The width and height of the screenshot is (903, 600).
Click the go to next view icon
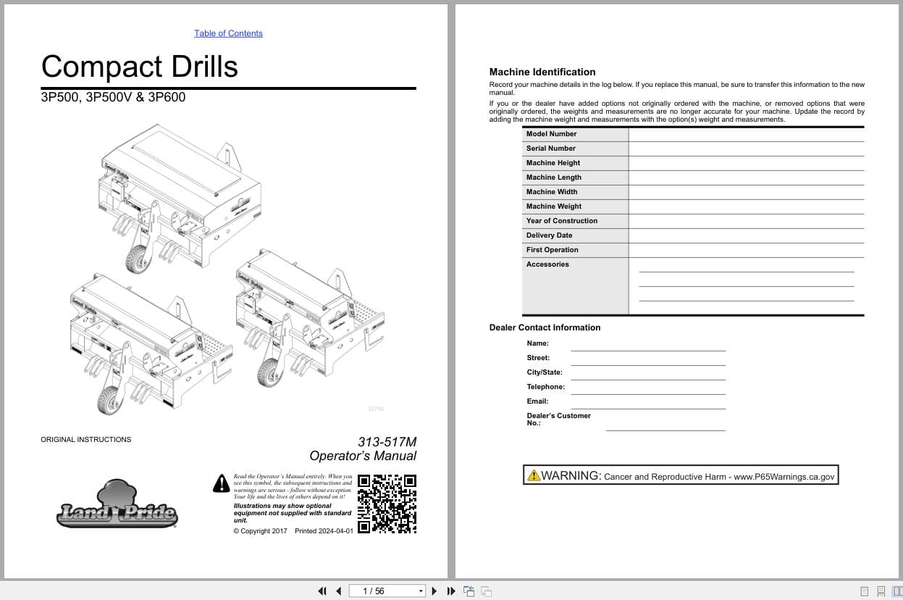[487, 591]
